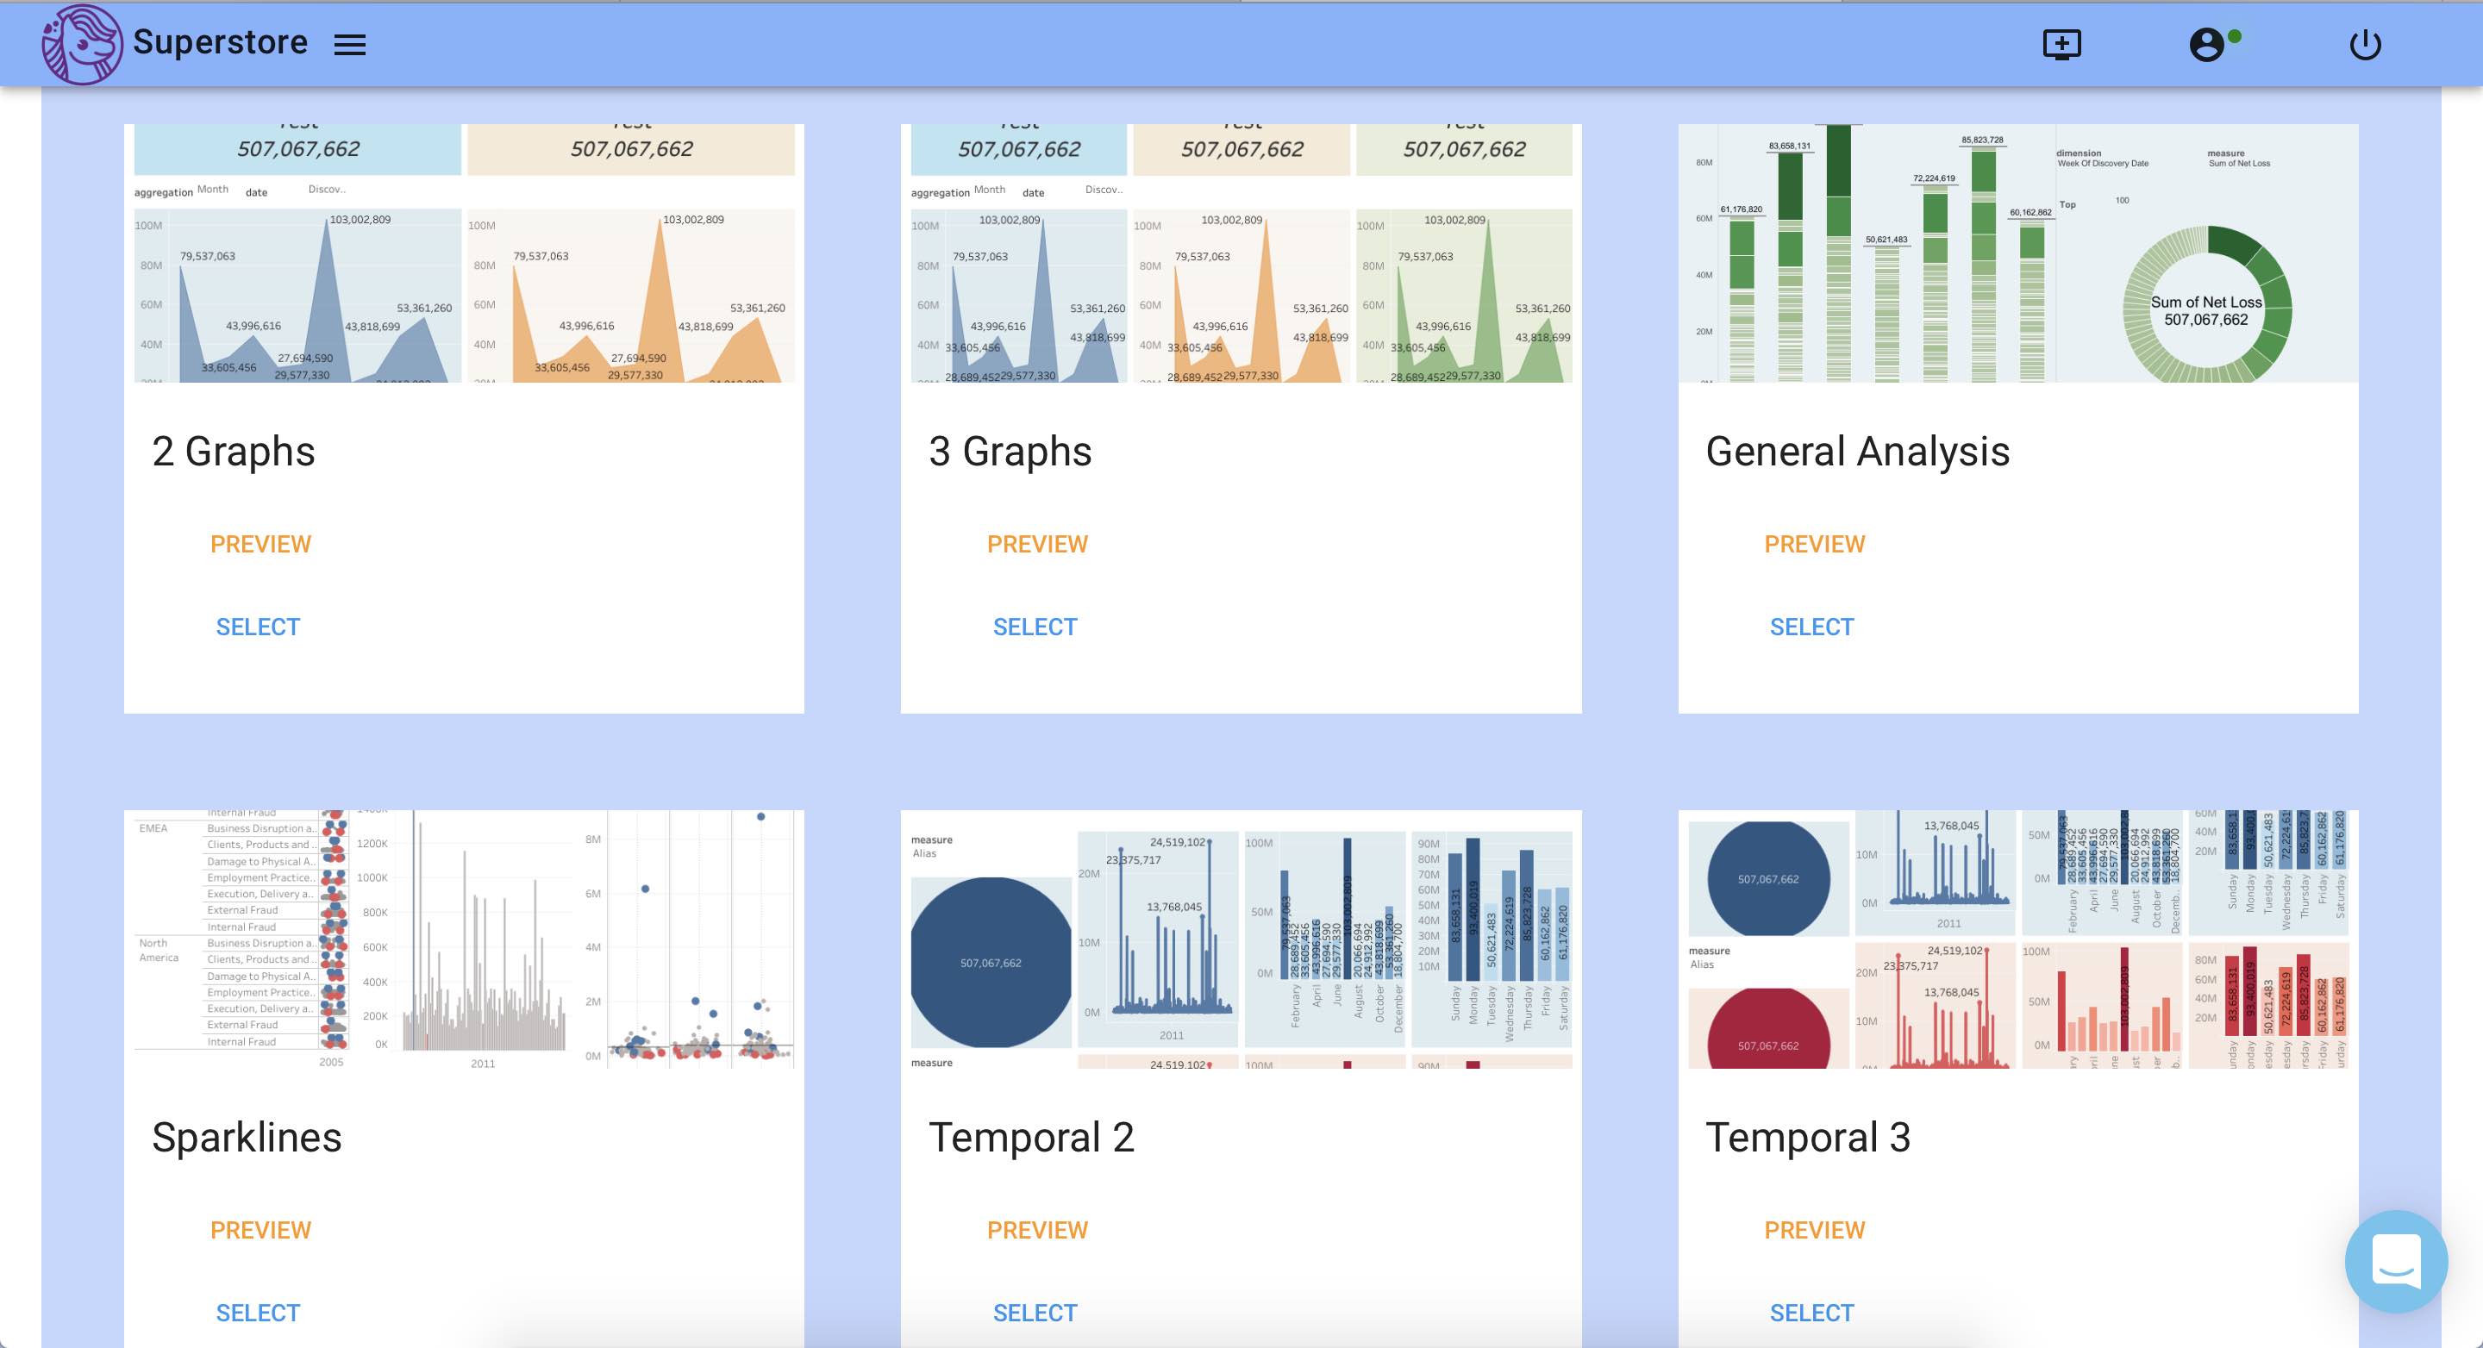
Task: Select the 3 Graphs template
Action: click(1035, 627)
